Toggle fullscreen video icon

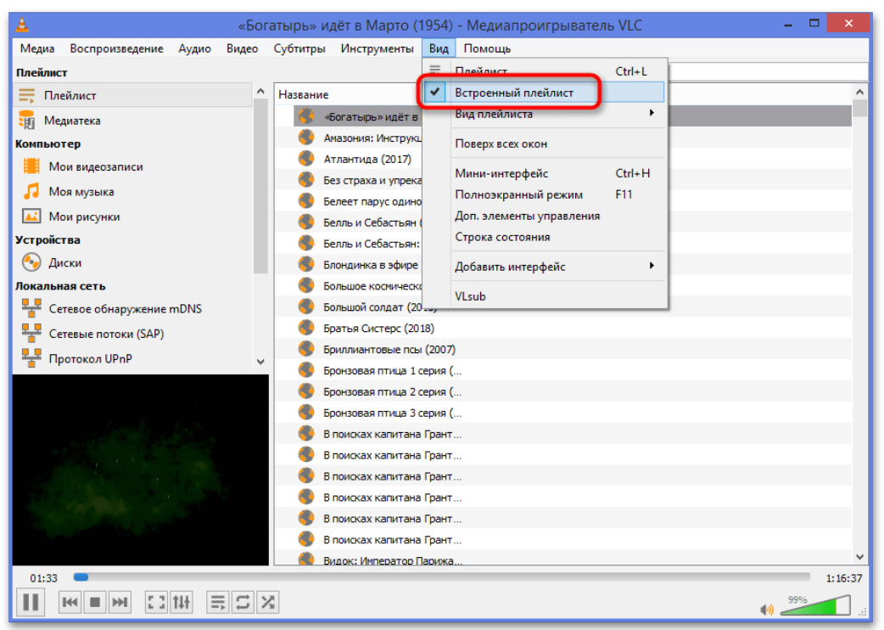tap(156, 602)
